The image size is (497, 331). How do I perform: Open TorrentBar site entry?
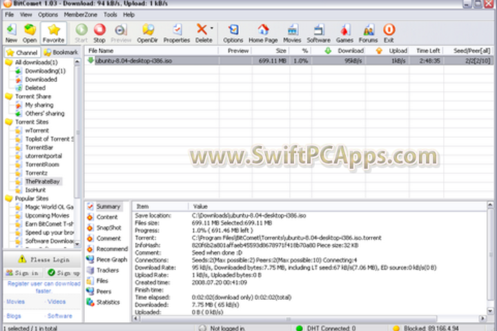pos(39,148)
